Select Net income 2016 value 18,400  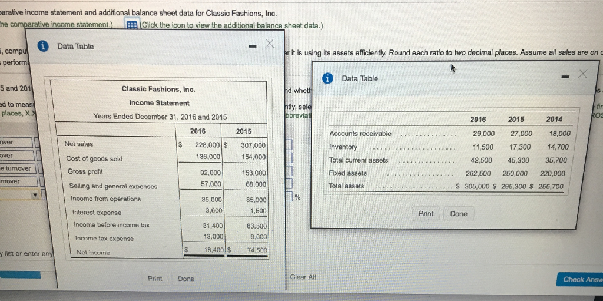(x=213, y=249)
